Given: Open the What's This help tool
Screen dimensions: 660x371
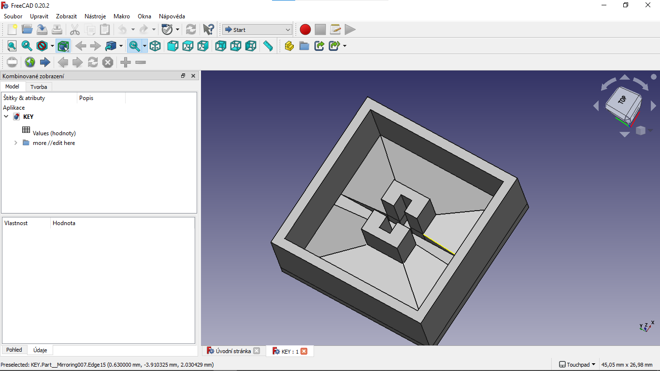Looking at the screenshot, I should pos(208,29).
